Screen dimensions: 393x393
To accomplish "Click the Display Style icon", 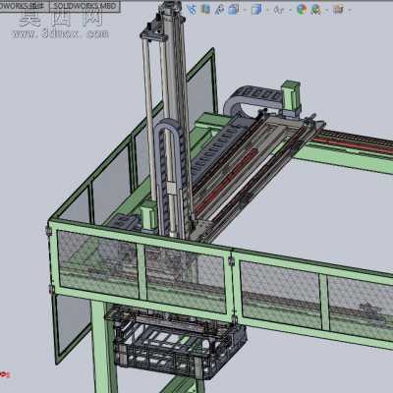I will 256,9.
